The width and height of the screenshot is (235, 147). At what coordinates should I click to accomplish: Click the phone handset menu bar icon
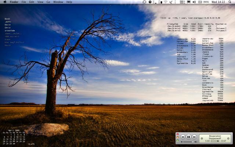coord(171,2)
